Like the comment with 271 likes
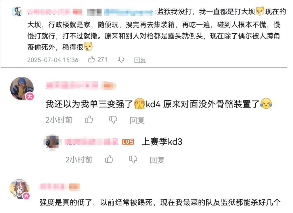The image size is (293, 213). [x=91, y=60]
